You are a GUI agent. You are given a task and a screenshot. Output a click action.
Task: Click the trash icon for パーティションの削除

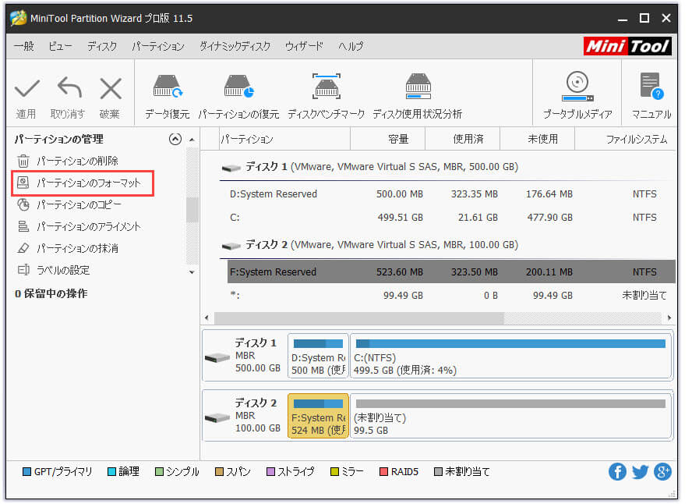pos(23,161)
